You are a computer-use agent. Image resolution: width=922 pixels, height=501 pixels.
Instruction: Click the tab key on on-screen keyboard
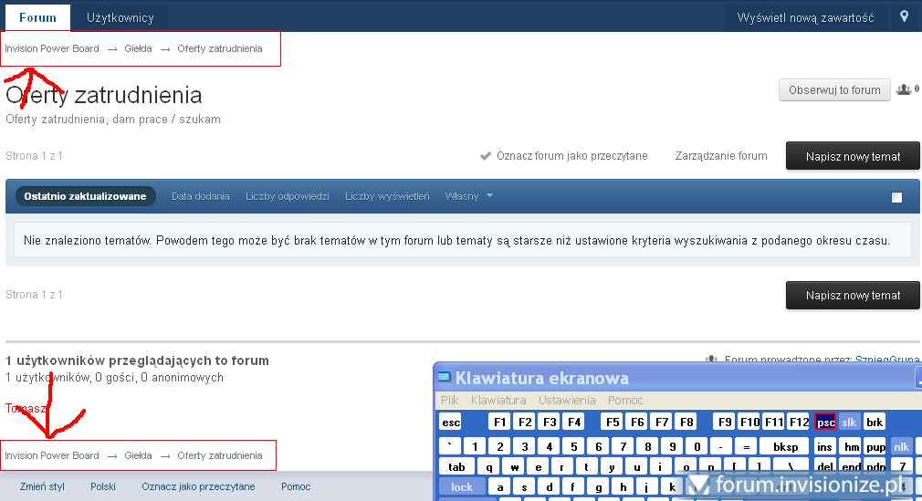click(456, 467)
